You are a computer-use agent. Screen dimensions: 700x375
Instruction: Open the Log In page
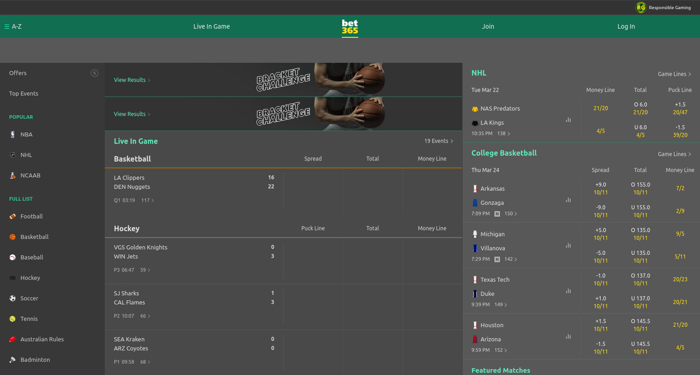point(626,26)
